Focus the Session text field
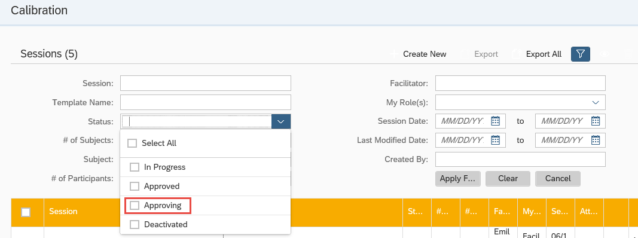 tap(206, 83)
